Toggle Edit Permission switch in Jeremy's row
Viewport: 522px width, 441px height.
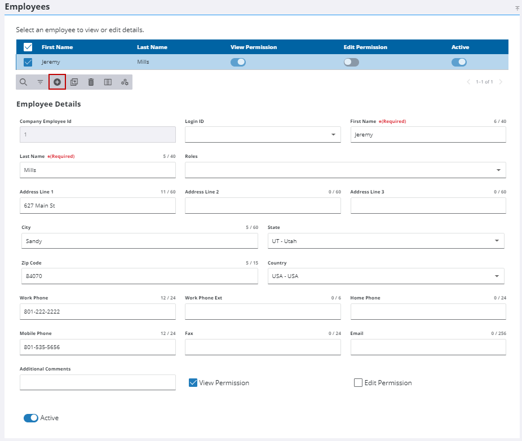[x=351, y=62]
